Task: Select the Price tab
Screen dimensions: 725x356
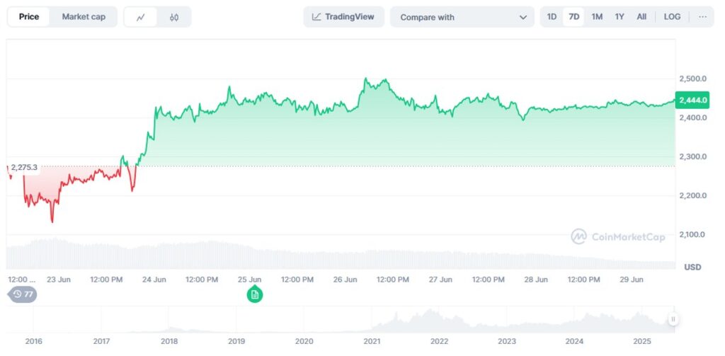Action: point(28,17)
